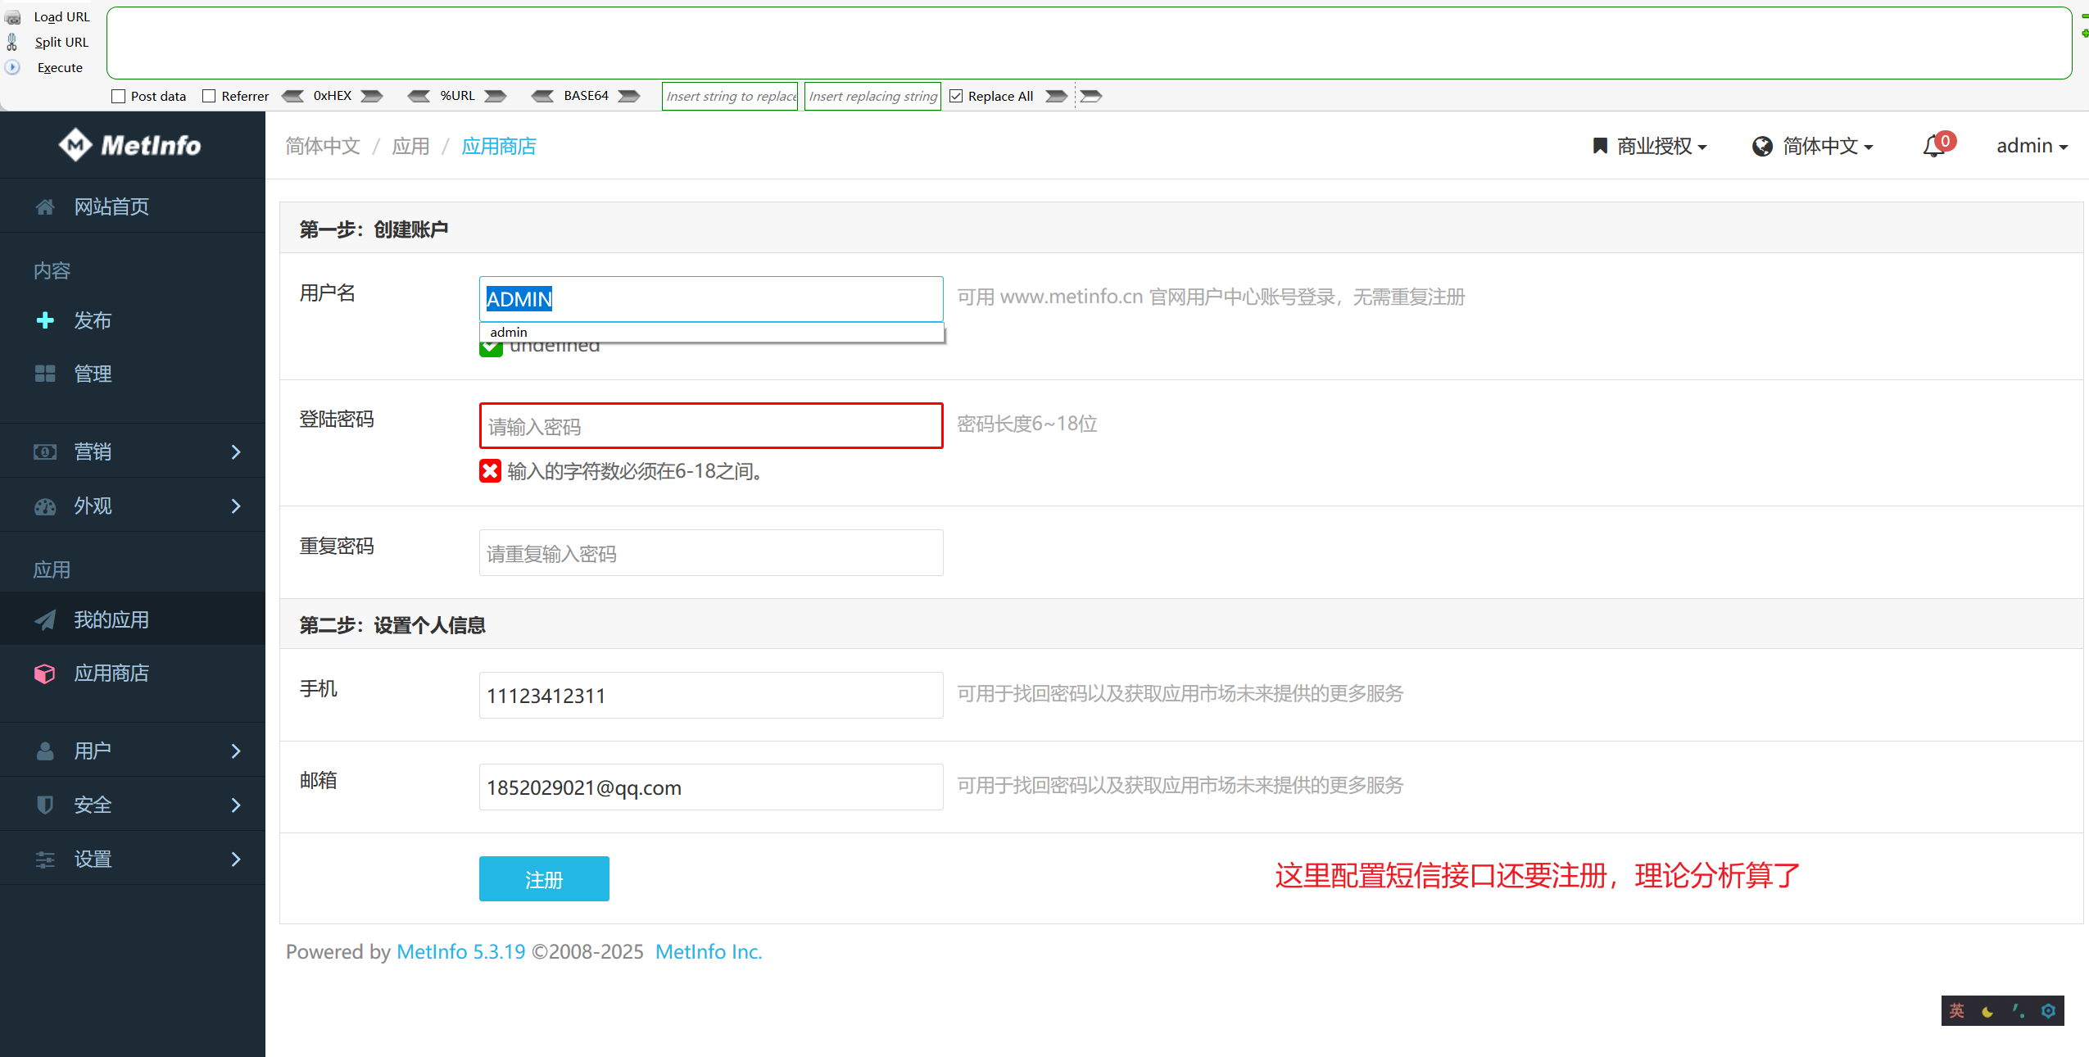This screenshot has width=2089, height=1057.
Task: Click the notification bell icon
Action: click(x=1934, y=147)
